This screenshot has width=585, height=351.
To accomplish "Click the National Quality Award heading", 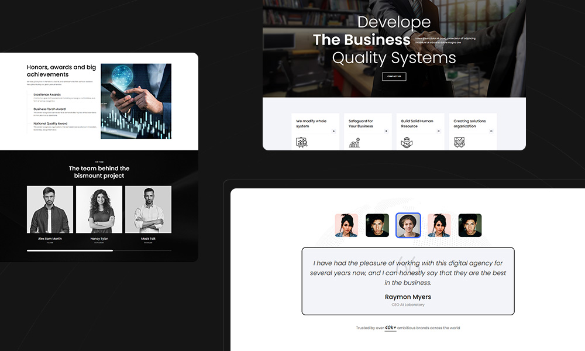I will click(x=50, y=123).
